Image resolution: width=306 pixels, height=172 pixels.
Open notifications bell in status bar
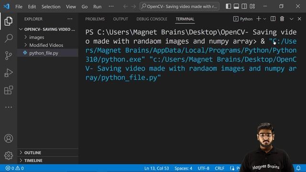point(298,168)
